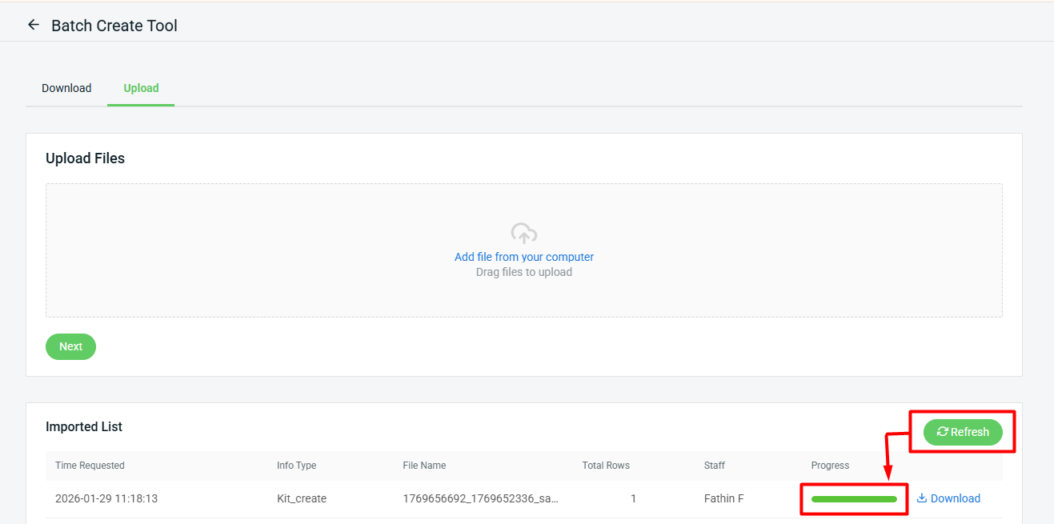Click the green progress bar for Kit_create

tap(854, 498)
